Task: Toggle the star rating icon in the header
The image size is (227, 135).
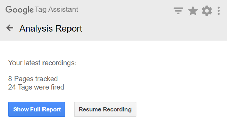Action: [x=193, y=11]
